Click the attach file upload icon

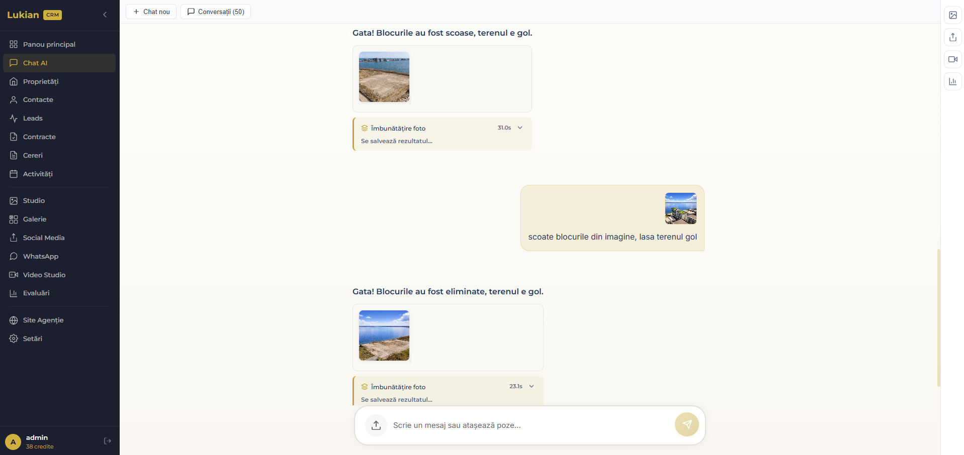[376, 425]
